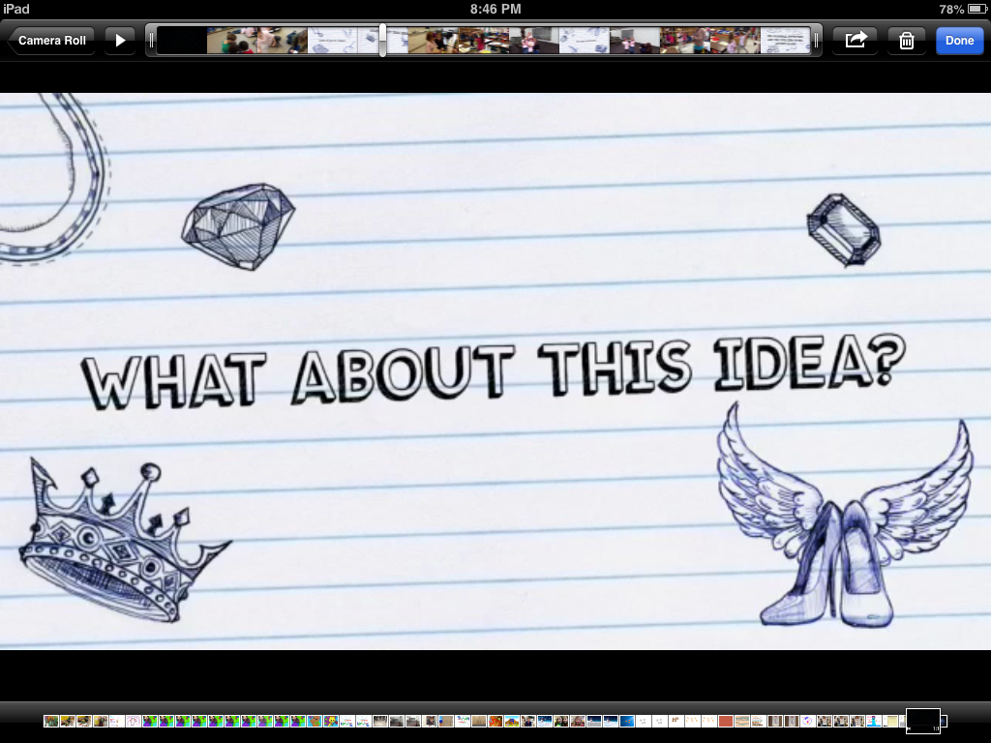The height and width of the screenshot is (743, 991).
Task: Select the highlighted black thumbnail in bottom strip
Action: pos(922,721)
